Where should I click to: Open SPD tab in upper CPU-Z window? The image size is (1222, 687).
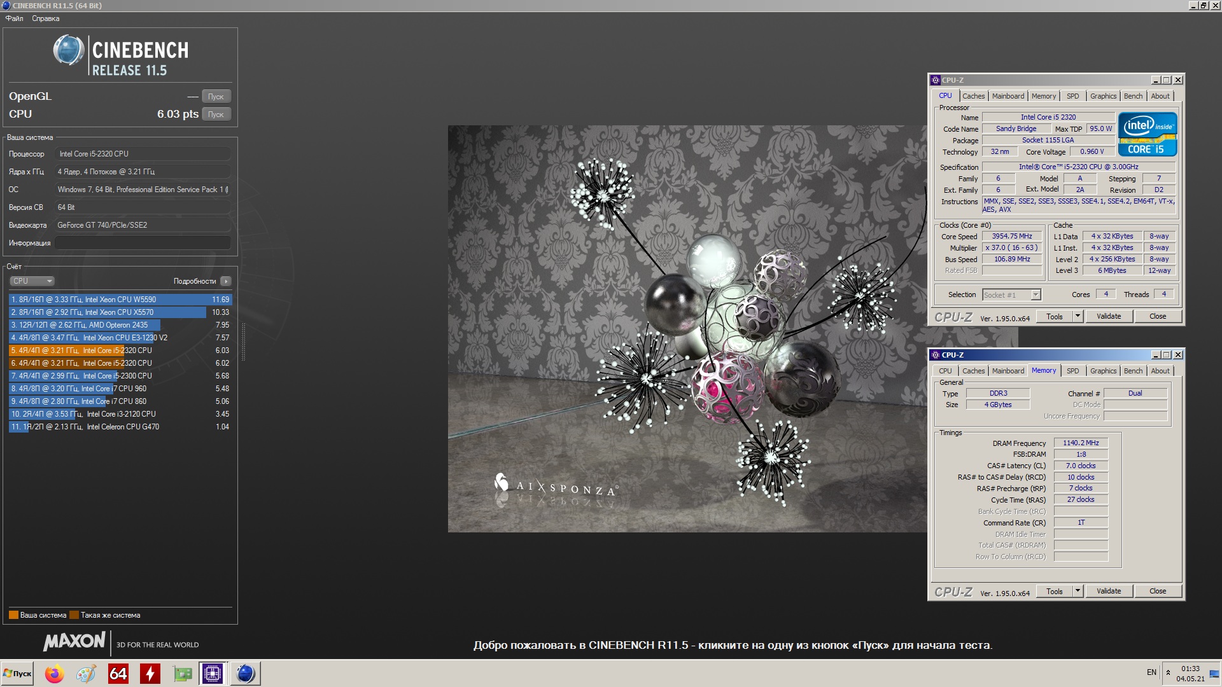click(x=1073, y=96)
